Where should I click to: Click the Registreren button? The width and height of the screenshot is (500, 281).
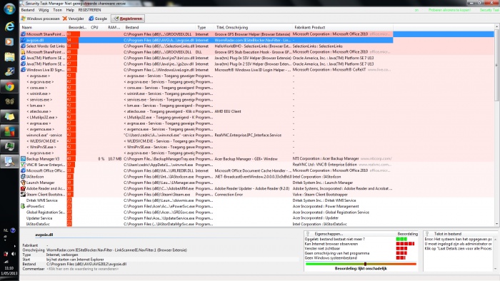pos(128,19)
